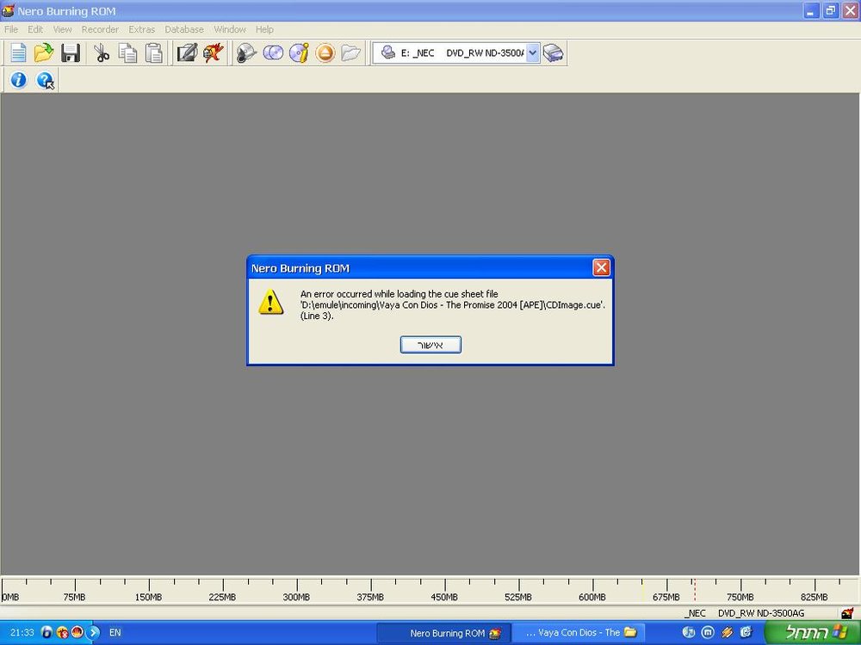The height and width of the screenshot is (645, 861).
Task: Open Nero Cover Designer pen icon
Action: coord(187,53)
